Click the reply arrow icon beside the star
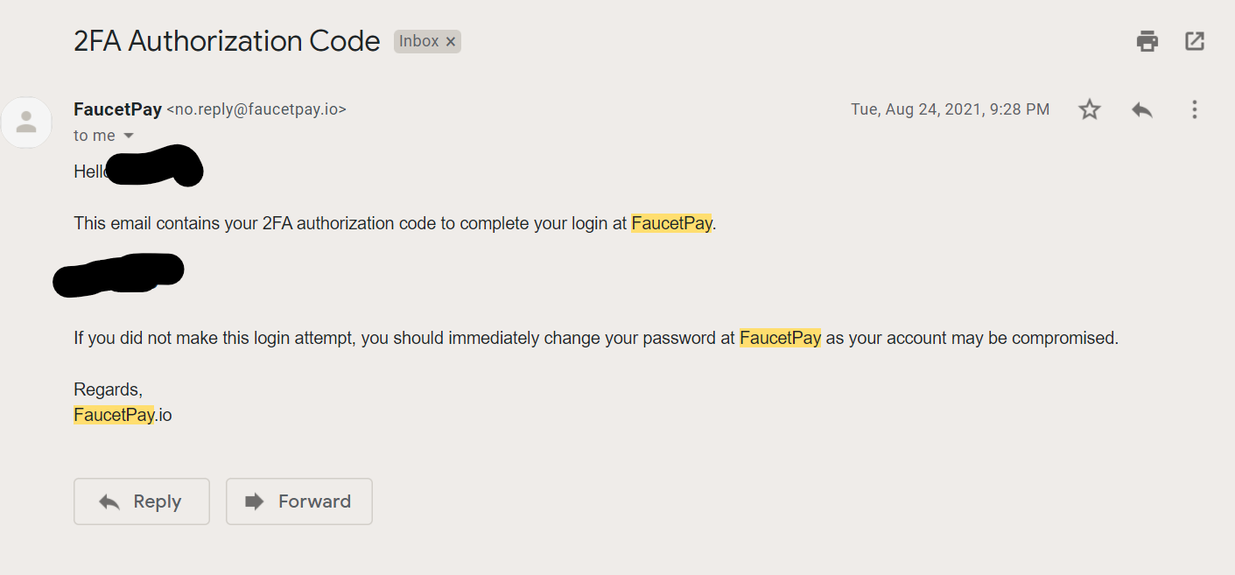The image size is (1235, 575). pos(1141,109)
